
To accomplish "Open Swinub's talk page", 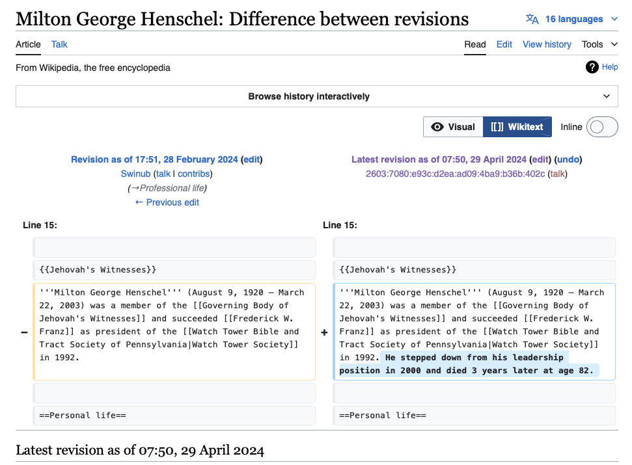I will (163, 174).
